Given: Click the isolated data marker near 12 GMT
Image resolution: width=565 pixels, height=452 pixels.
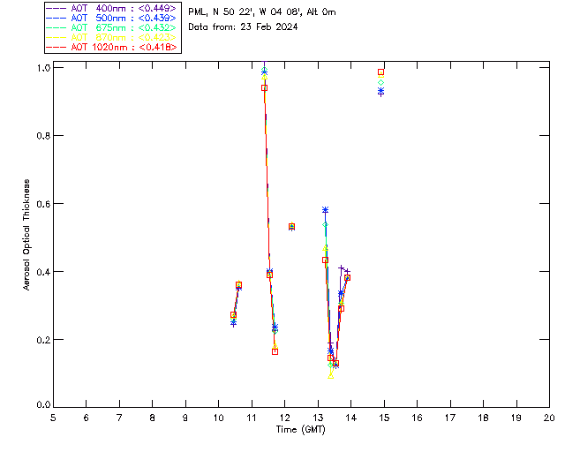Looking at the screenshot, I should click(291, 227).
